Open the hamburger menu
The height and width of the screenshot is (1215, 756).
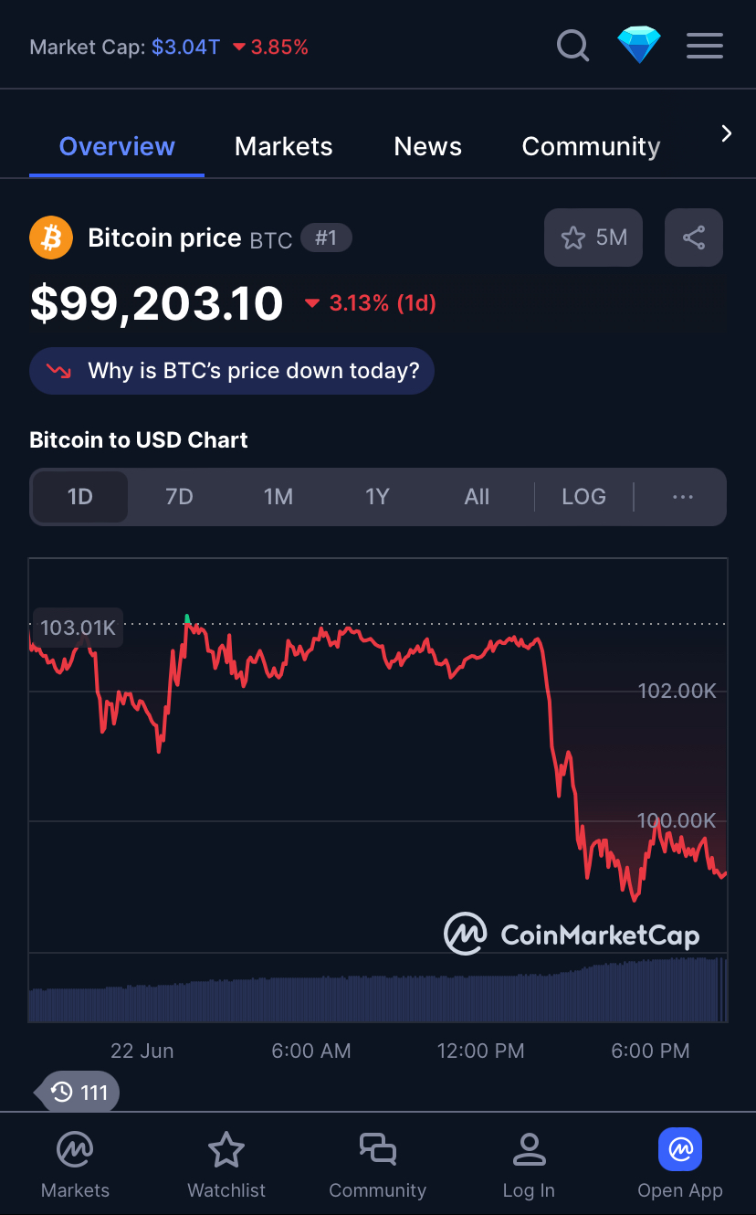705,46
